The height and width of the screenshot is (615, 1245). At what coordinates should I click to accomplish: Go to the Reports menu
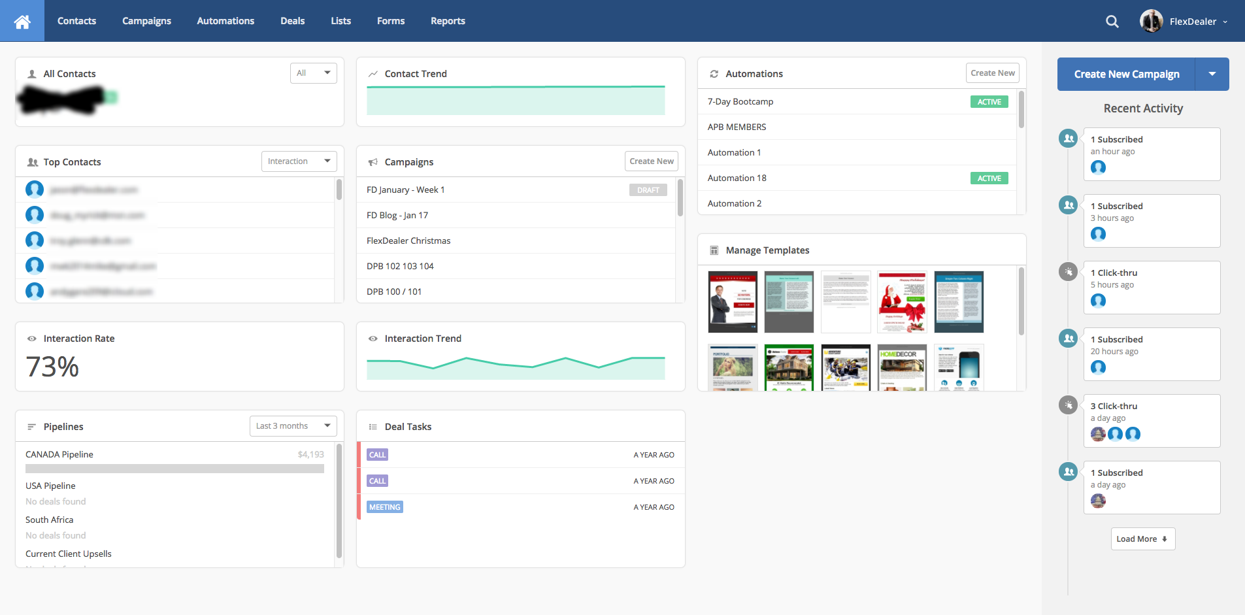(448, 21)
